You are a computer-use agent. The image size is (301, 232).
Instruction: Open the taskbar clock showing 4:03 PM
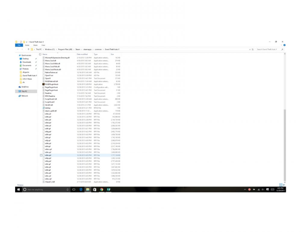coord(280,189)
